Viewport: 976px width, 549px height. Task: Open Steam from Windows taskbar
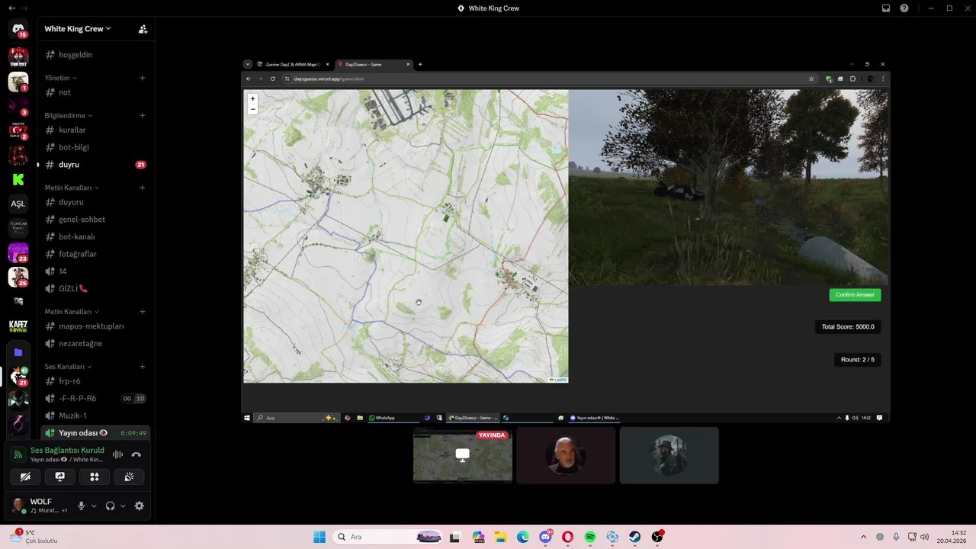coord(634,537)
